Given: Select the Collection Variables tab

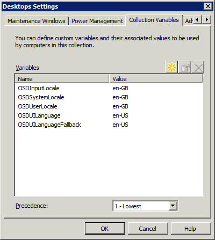Looking at the screenshot, I should click(154, 20).
